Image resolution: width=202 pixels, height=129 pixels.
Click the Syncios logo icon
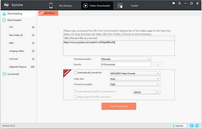pos(6,5)
